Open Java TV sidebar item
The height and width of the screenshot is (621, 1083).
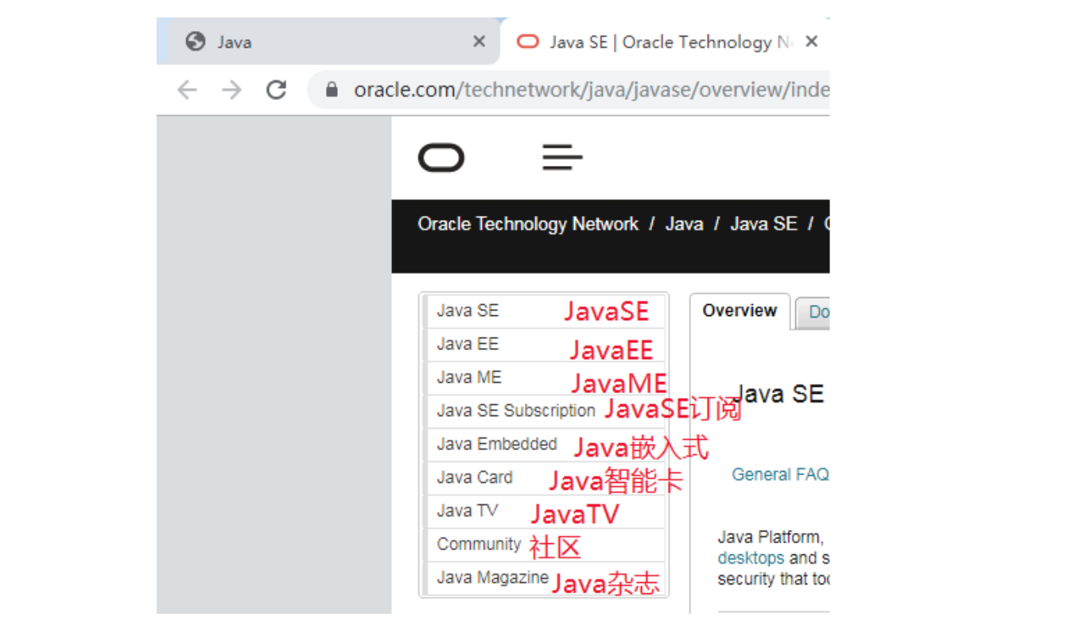tap(545, 511)
